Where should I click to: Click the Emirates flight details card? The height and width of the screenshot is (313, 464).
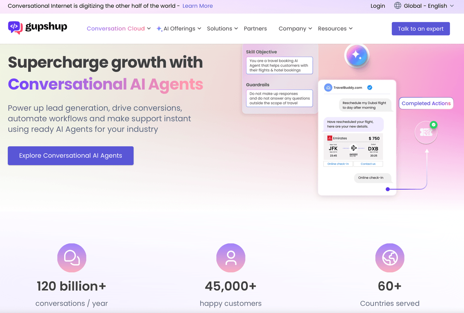coord(353,147)
